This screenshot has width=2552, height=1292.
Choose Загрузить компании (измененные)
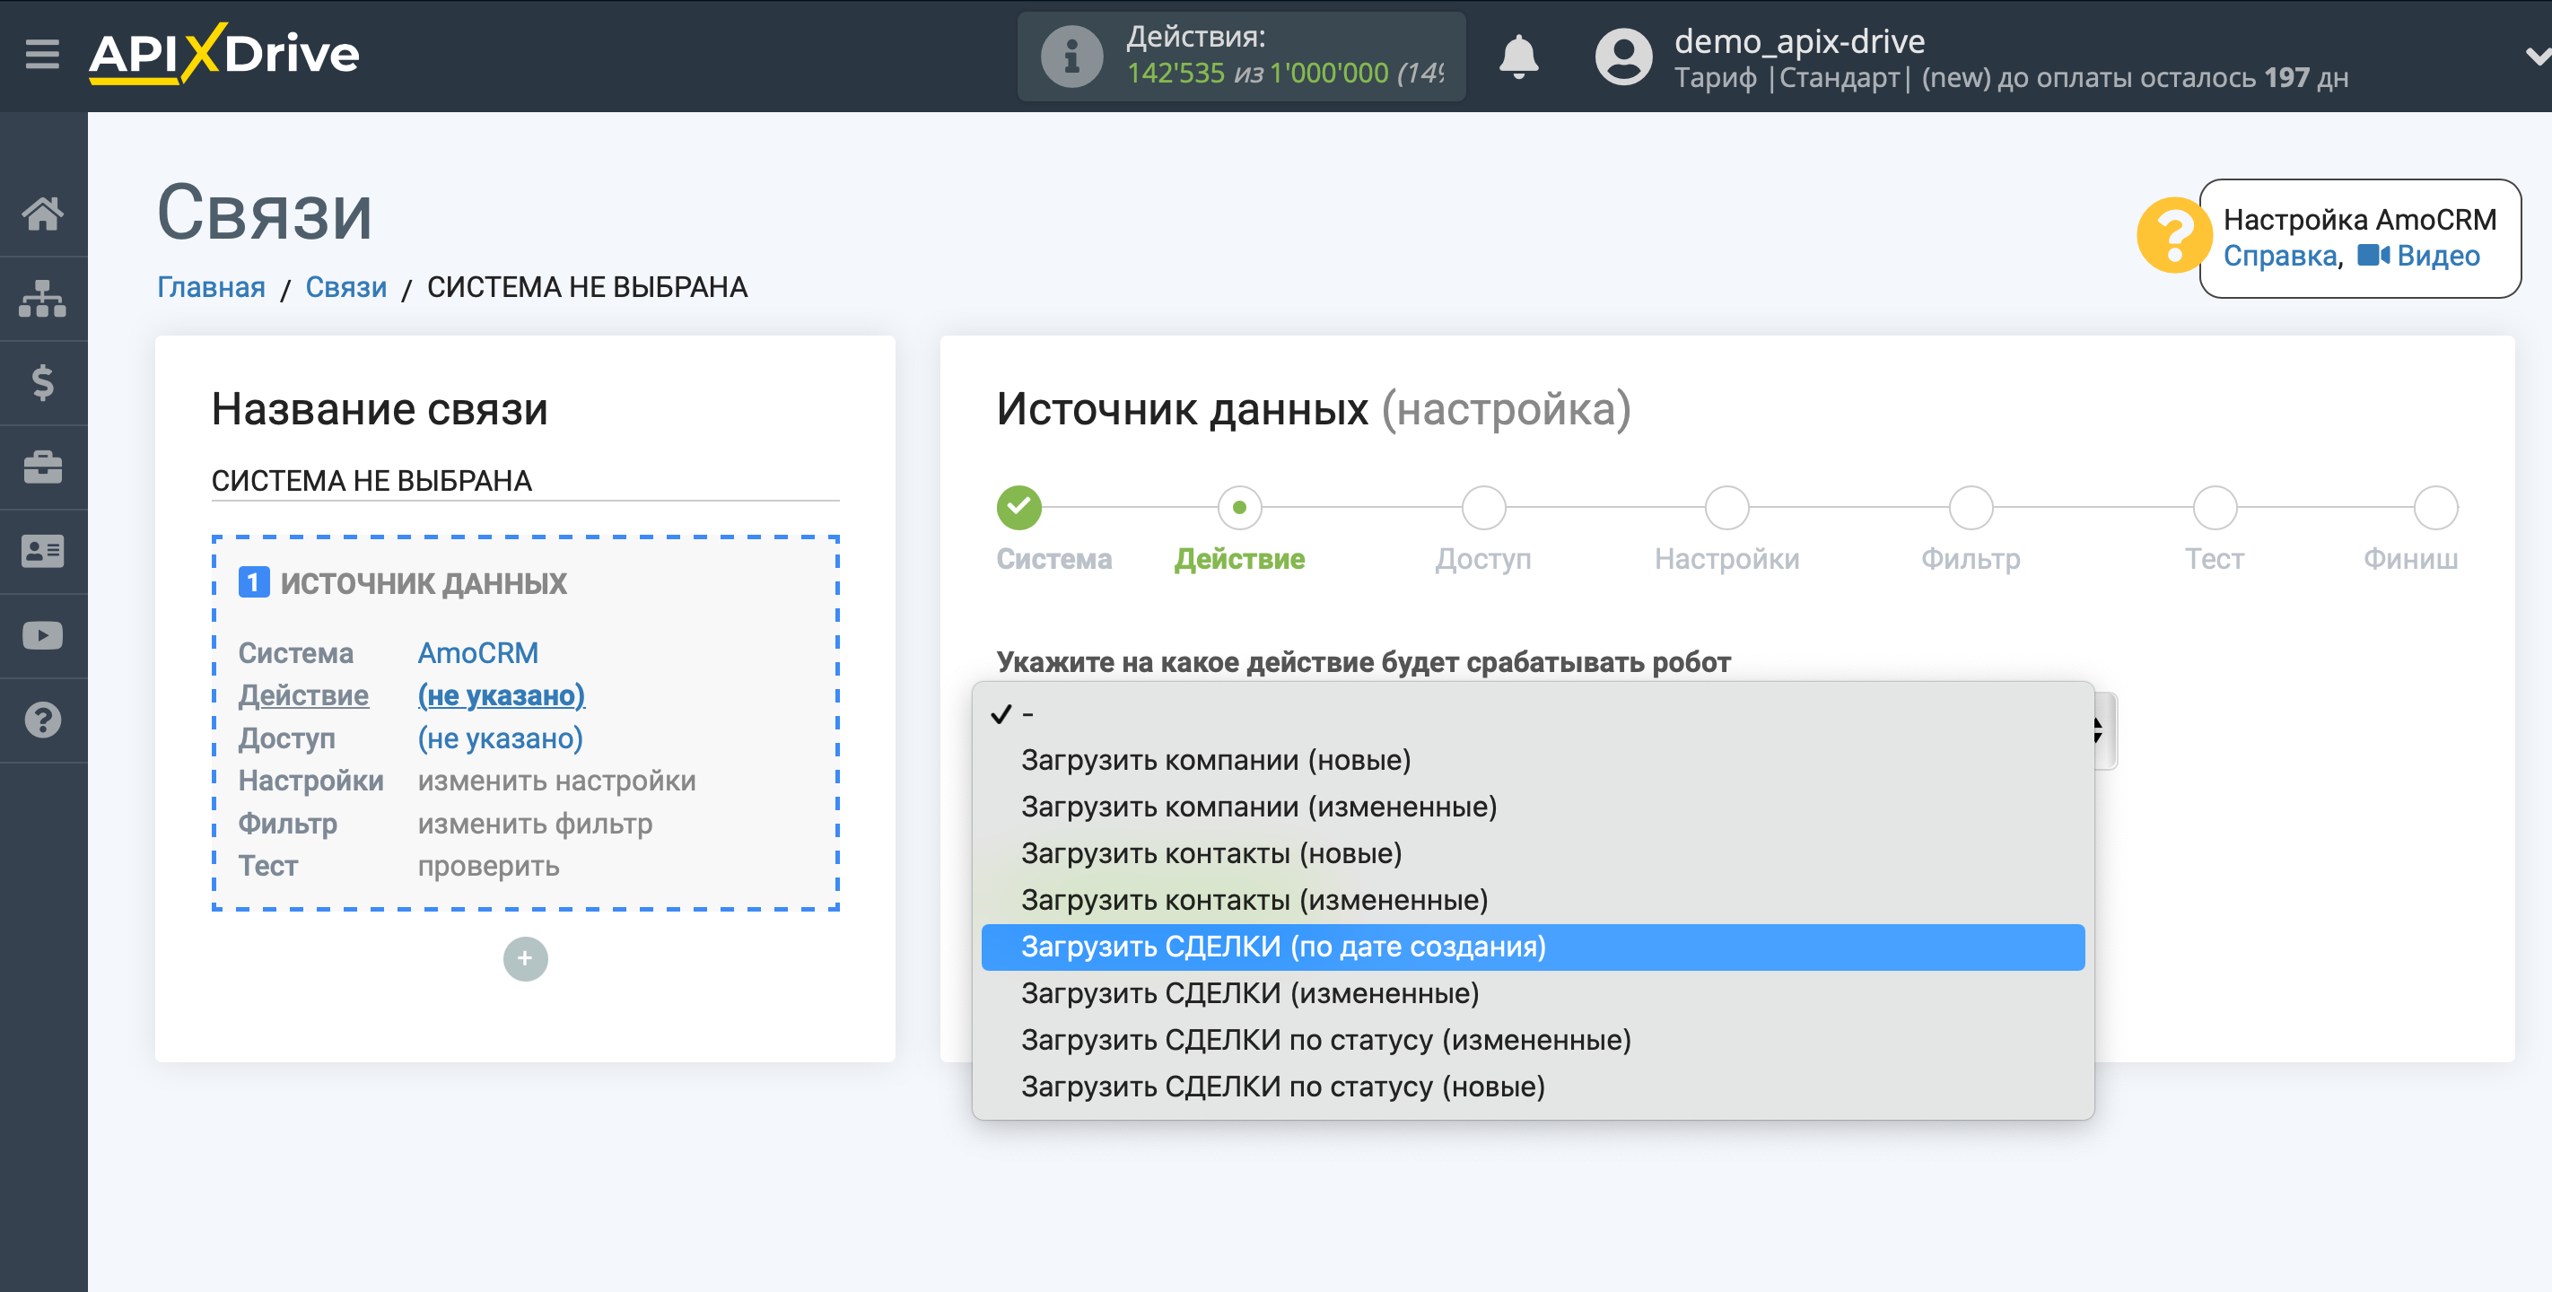click(1533, 807)
